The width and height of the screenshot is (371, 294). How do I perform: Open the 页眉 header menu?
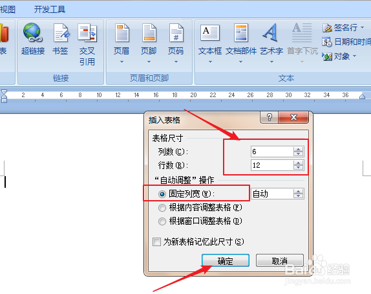[x=122, y=43]
